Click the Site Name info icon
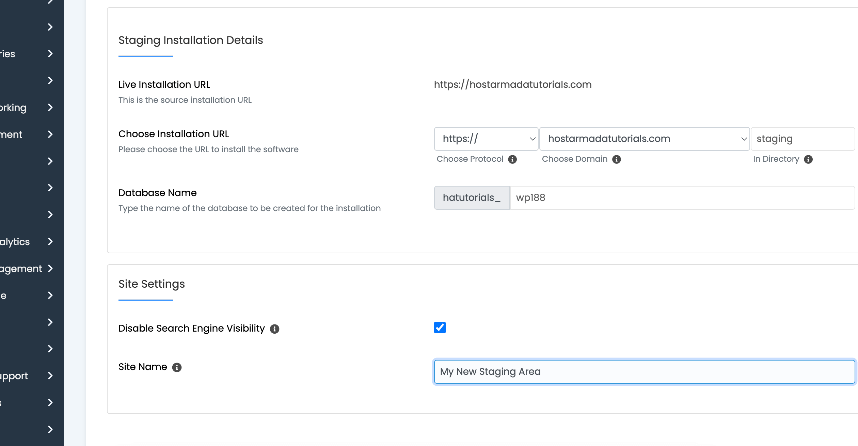Screen dimensions: 858x446 tap(177, 367)
